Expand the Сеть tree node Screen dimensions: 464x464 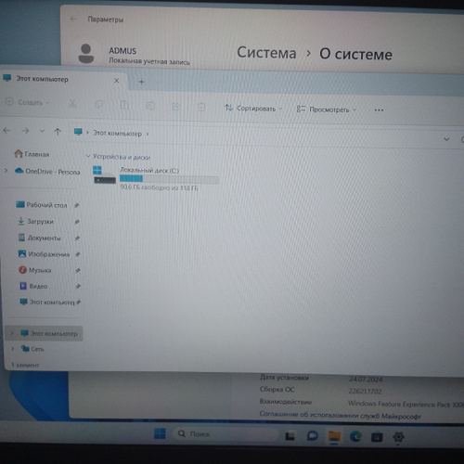coord(13,348)
